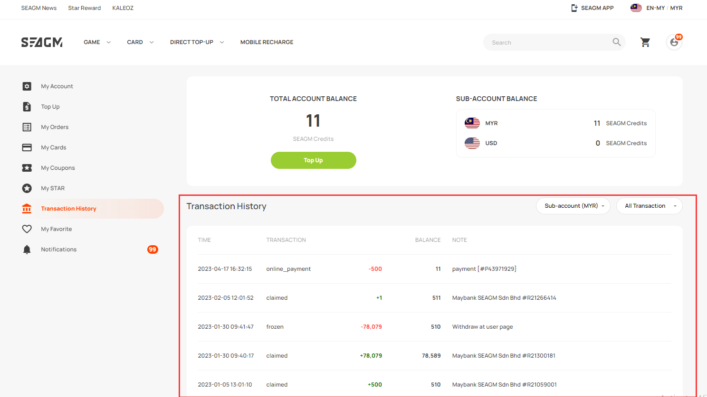Click the 2023-04-17 16:32:15 timestamp
This screenshot has height=397, width=707.
(x=225, y=269)
